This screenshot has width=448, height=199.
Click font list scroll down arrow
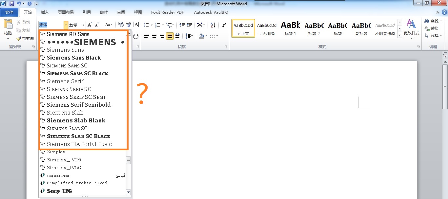click(x=129, y=192)
